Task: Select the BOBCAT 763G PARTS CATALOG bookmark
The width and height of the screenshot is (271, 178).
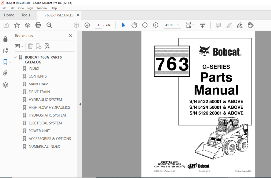Action: [43, 60]
